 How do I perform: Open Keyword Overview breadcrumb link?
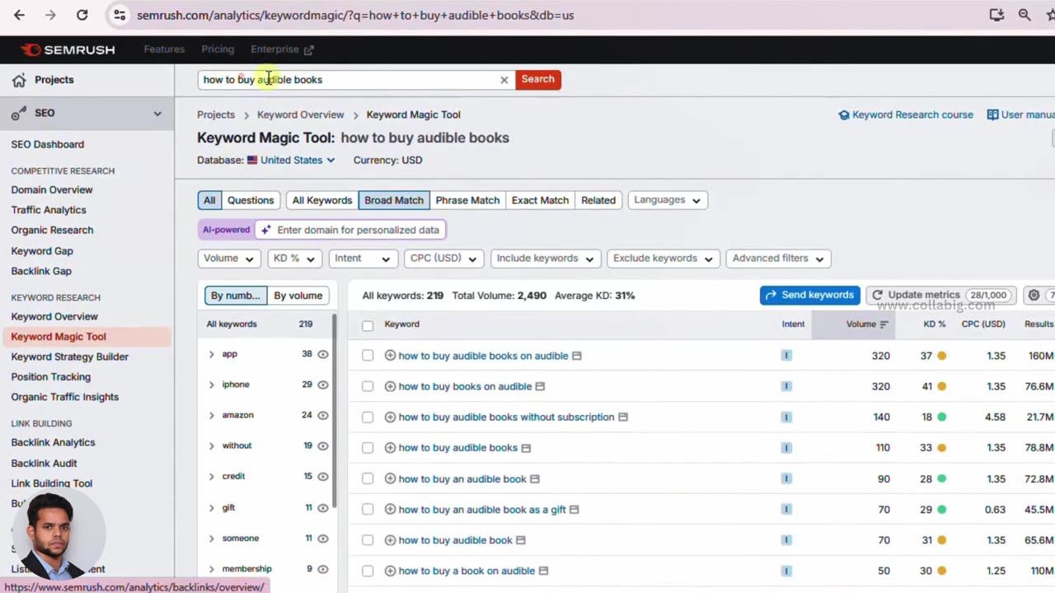pyautogui.click(x=300, y=114)
